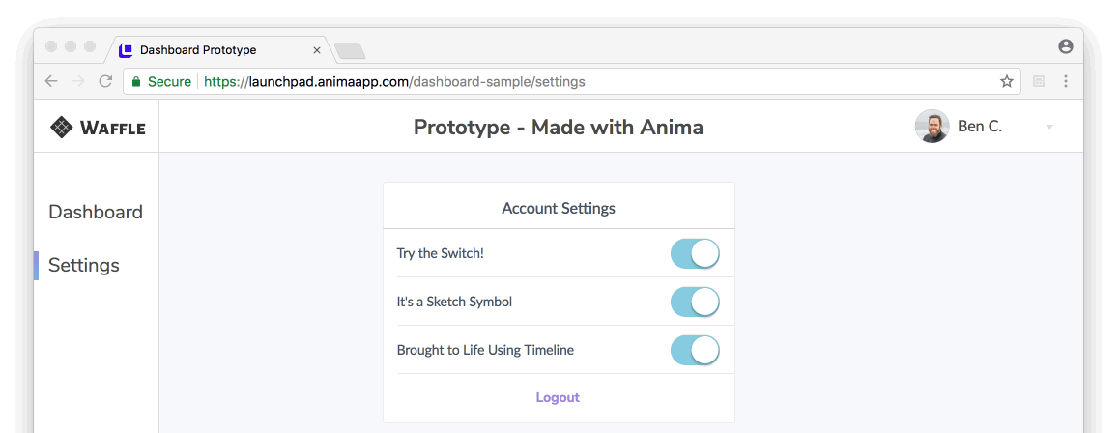Click the secure padlock icon
The height and width of the screenshot is (433, 1120).
136,82
